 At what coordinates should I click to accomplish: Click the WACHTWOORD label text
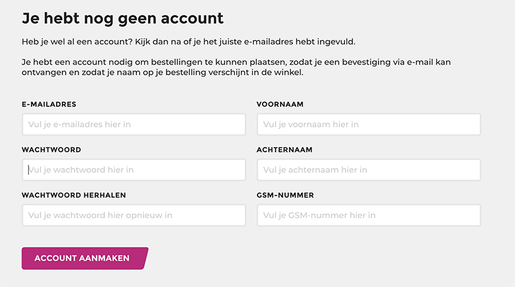[x=51, y=150]
